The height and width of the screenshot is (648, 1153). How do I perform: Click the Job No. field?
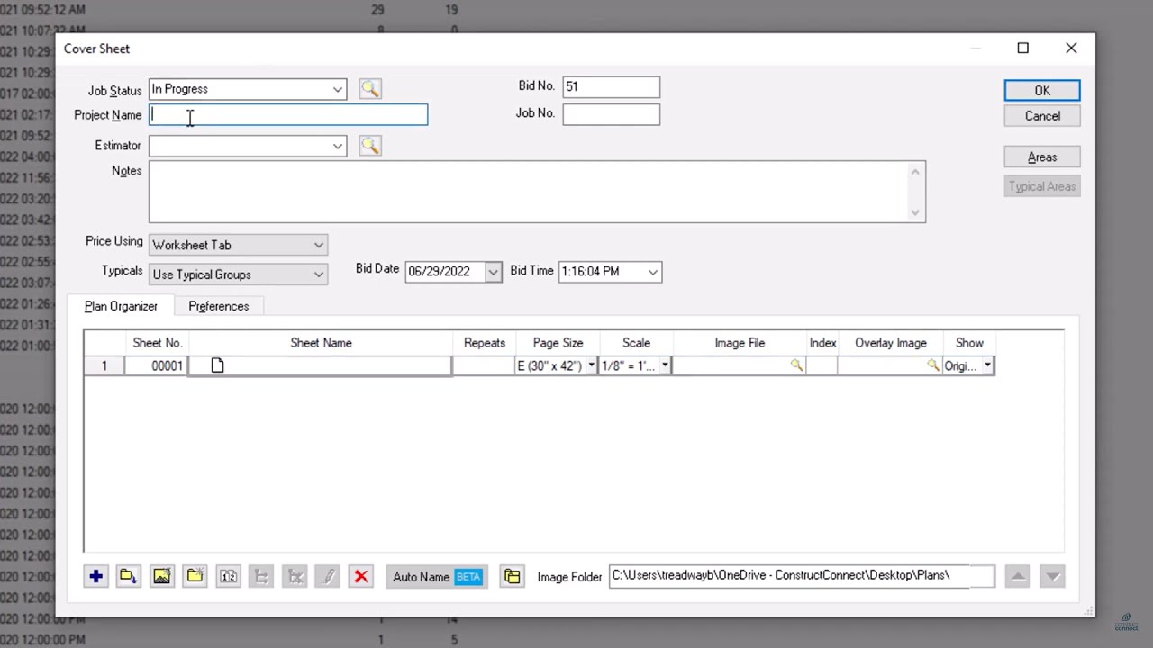coord(611,113)
